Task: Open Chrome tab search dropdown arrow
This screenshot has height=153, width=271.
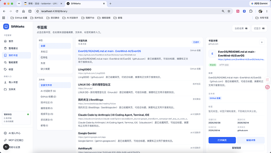Action: (x=19, y=4)
